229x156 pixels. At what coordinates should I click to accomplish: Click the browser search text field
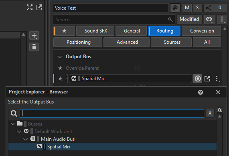click(112, 113)
